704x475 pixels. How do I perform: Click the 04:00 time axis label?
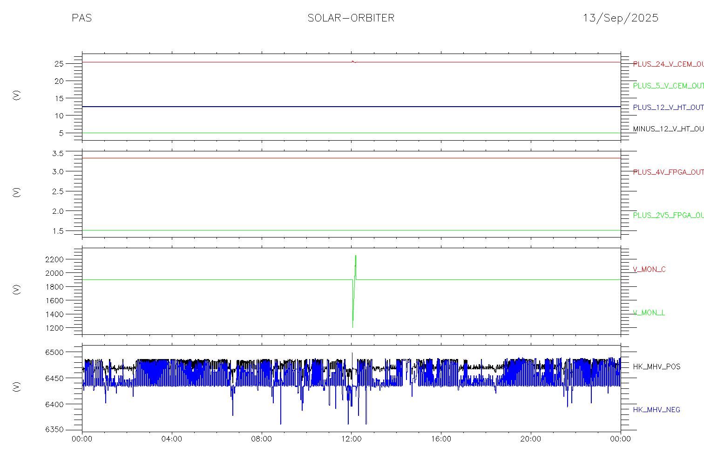(172, 439)
